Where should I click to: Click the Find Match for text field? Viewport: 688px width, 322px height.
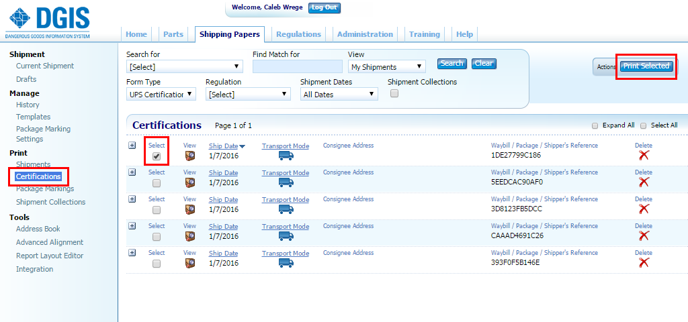[x=297, y=66]
